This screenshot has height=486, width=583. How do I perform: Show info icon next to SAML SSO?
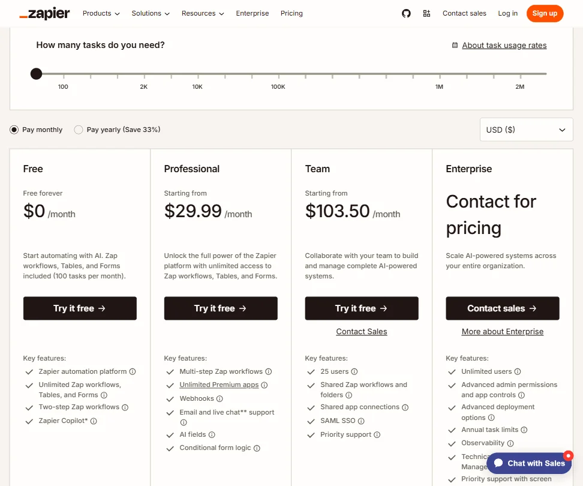pyautogui.click(x=361, y=421)
